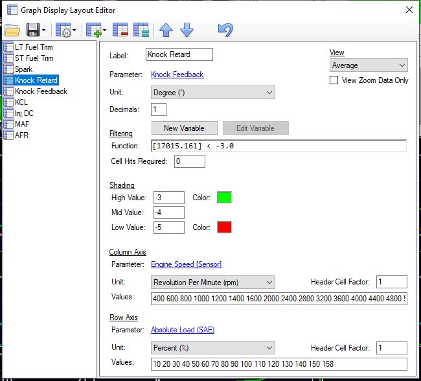Click column axis Header Cell Factor field
The width and height of the screenshot is (421, 381).
coord(392,282)
